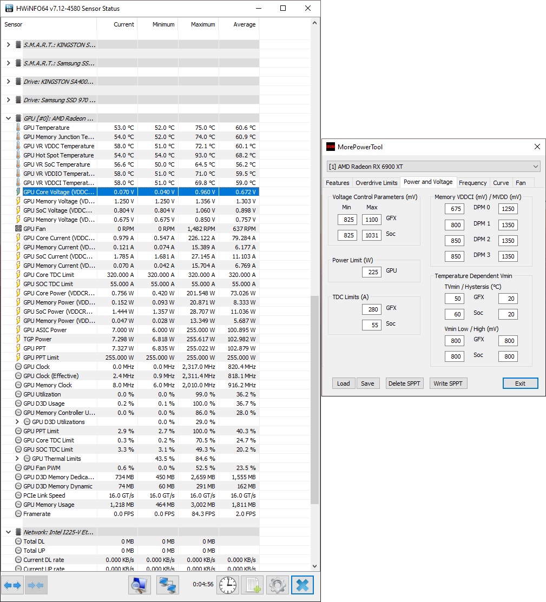Click the HWiNFO64 title bar app icon
This screenshot has width=546, height=602.
(x=9, y=8)
